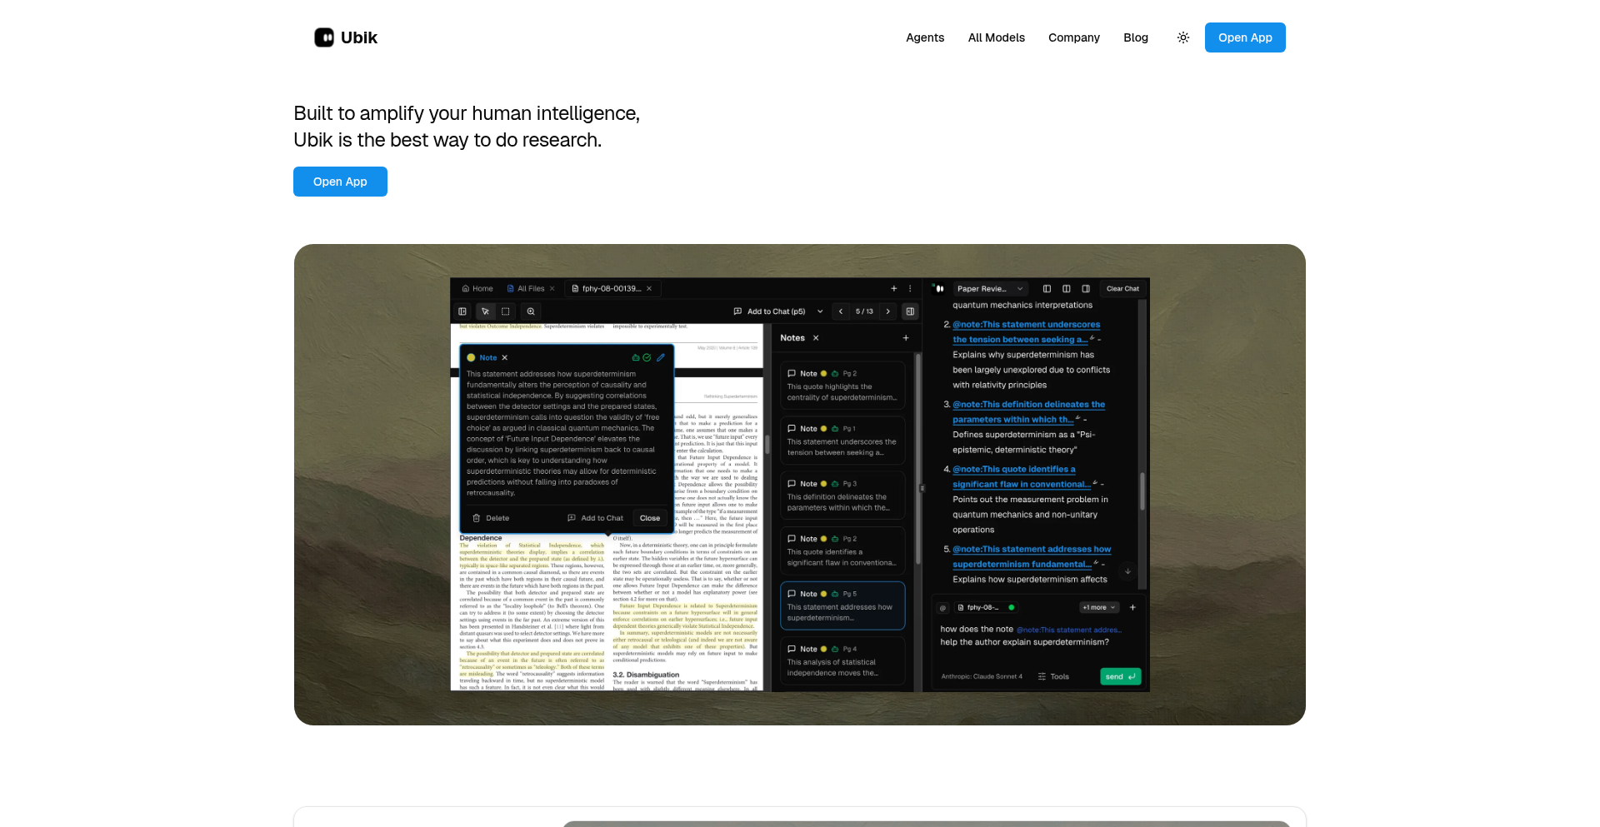1600x827 pixels.
Task: Close the Notes panel with its X
Action: 816,338
